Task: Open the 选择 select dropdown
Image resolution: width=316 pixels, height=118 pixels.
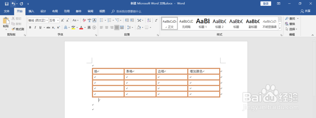Action: coord(291,29)
